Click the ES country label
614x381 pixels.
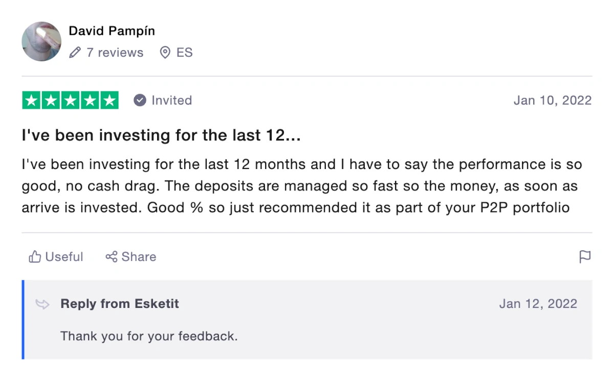click(184, 53)
